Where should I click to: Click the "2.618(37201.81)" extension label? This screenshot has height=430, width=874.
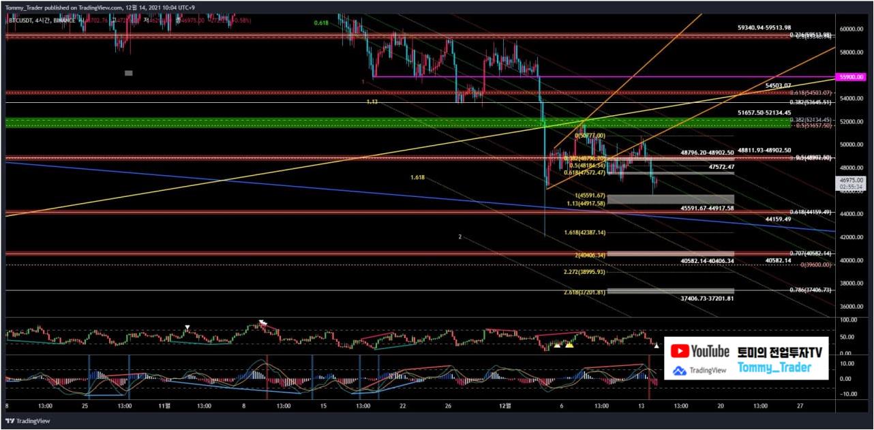(585, 292)
